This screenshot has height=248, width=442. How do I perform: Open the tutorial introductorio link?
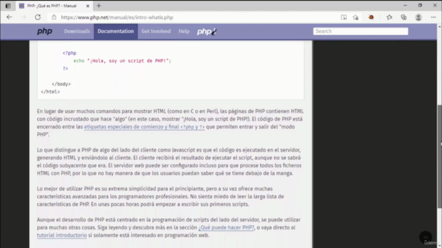[61, 236]
